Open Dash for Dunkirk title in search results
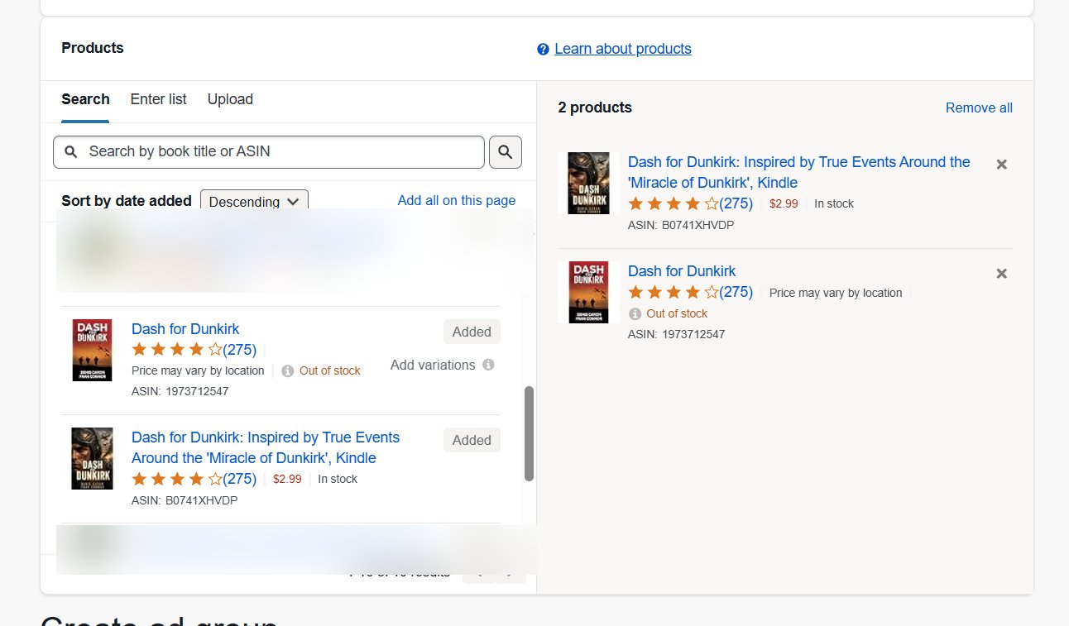This screenshot has height=626, width=1069. (185, 328)
